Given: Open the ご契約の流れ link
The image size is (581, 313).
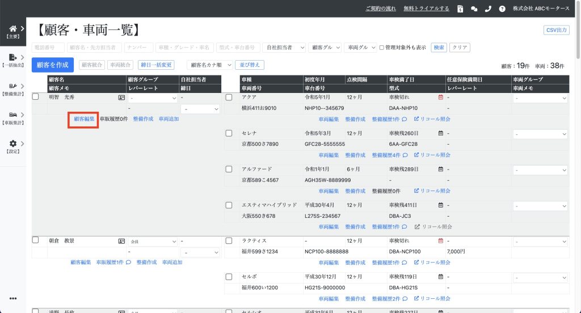Looking at the screenshot, I should (381, 9).
